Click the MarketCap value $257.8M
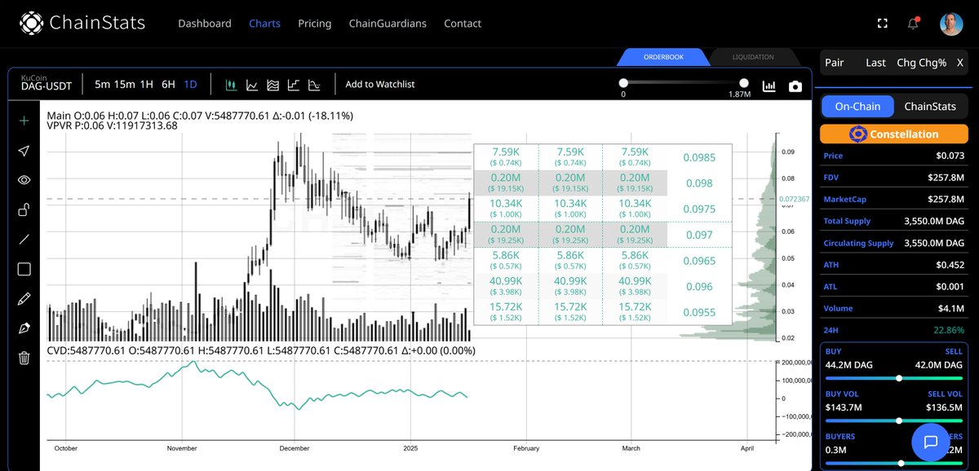979x471 pixels. tap(946, 199)
